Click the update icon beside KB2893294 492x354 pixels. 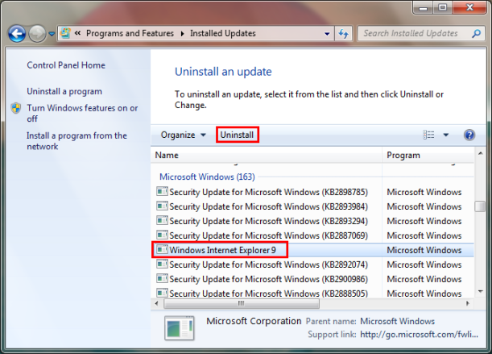[x=162, y=220]
